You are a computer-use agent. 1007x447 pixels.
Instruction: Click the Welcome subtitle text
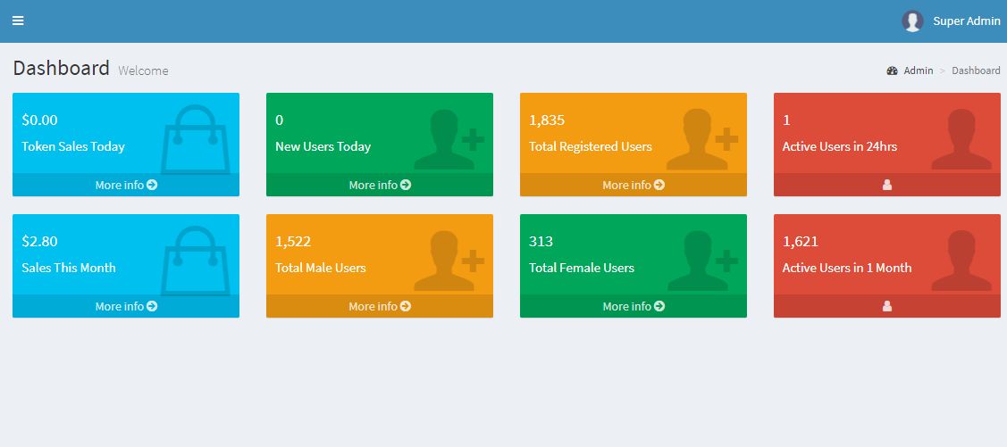coord(143,70)
